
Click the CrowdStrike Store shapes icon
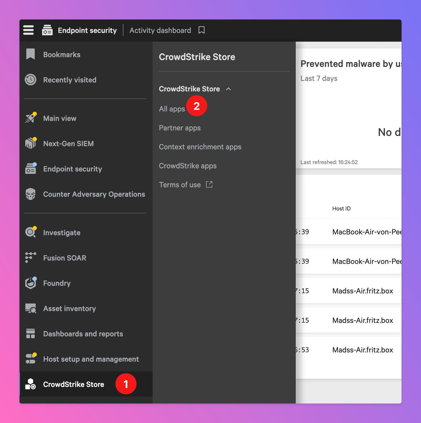pyautogui.click(x=31, y=384)
